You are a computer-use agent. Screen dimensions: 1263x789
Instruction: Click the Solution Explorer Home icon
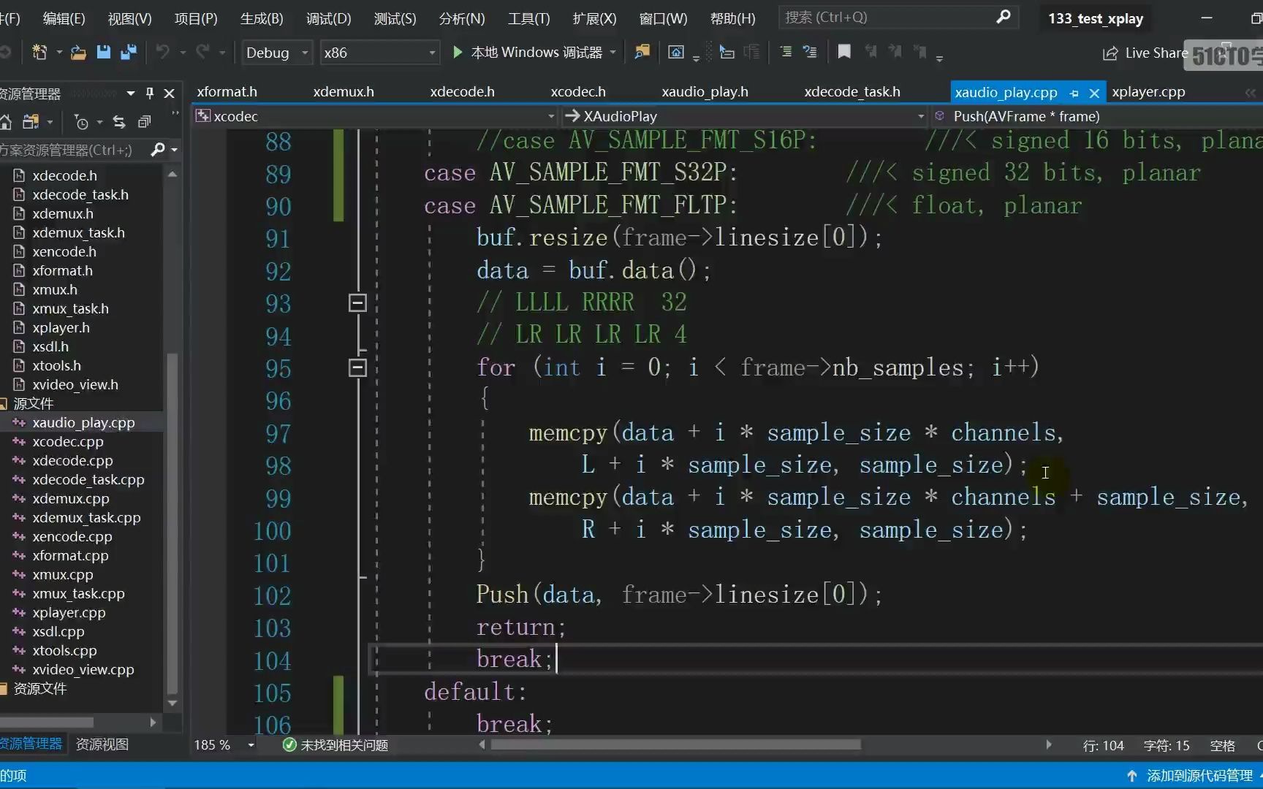tap(6, 122)
